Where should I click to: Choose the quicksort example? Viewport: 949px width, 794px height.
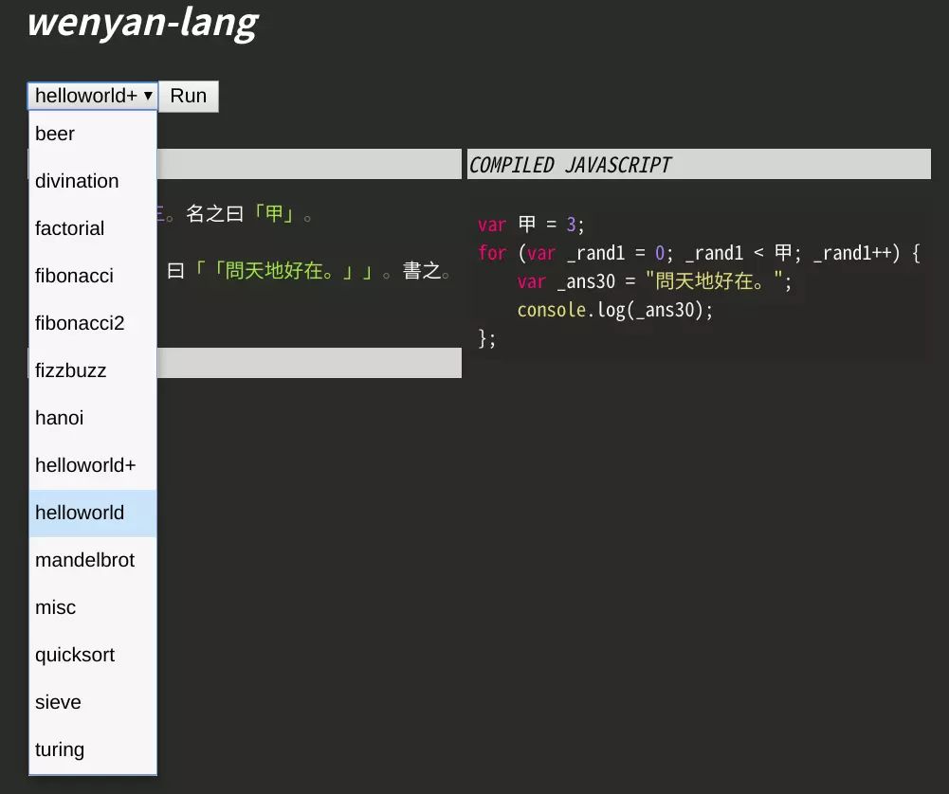point(93,655)
